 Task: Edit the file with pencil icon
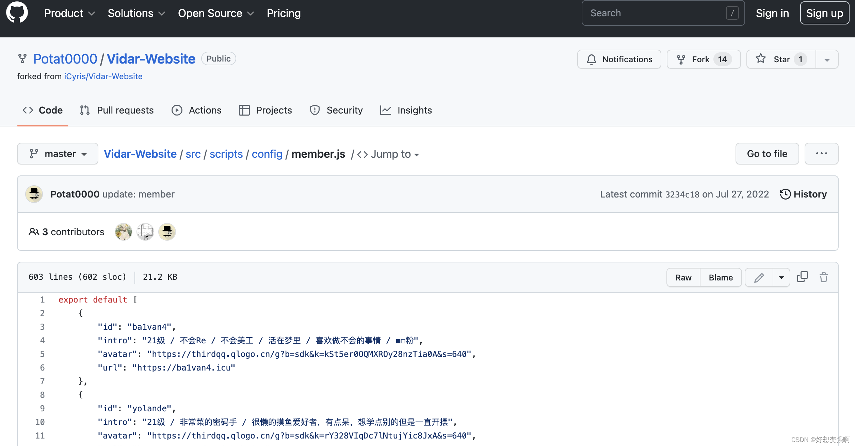click(x=759, y=277)
